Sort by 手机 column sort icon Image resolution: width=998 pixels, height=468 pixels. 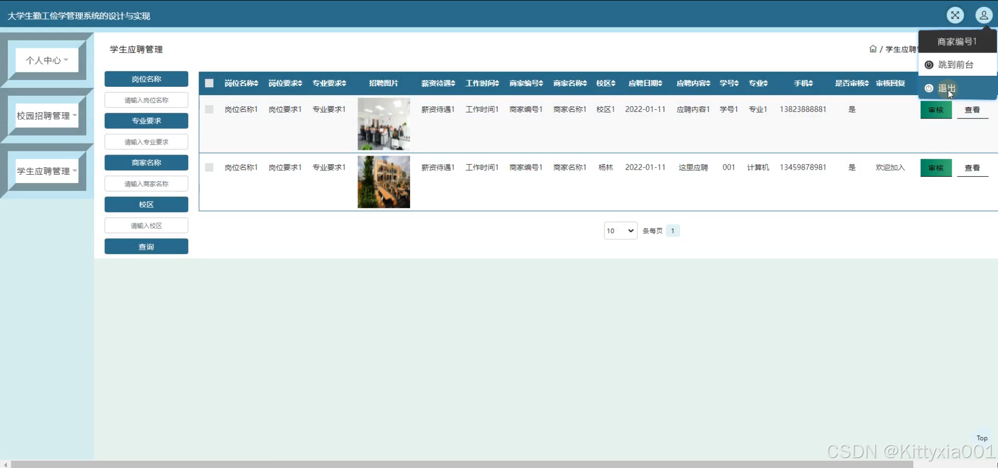810,83
